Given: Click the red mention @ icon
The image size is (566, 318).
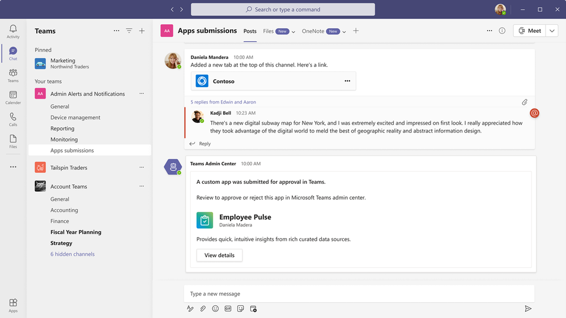Looking at the screenshot, I should (x=534, y=113).
